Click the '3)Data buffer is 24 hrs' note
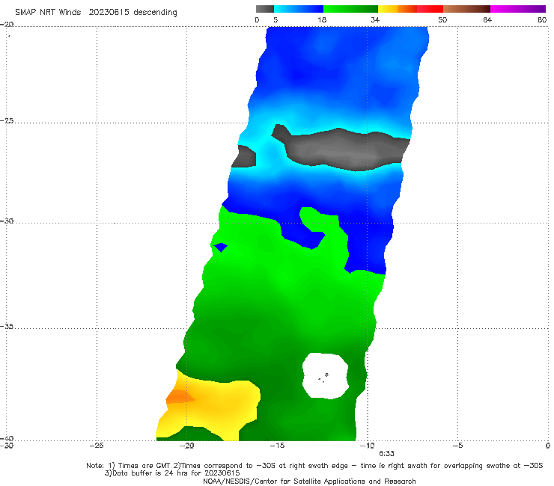This screenshot has width=554, height=486. tap(172, 473)
